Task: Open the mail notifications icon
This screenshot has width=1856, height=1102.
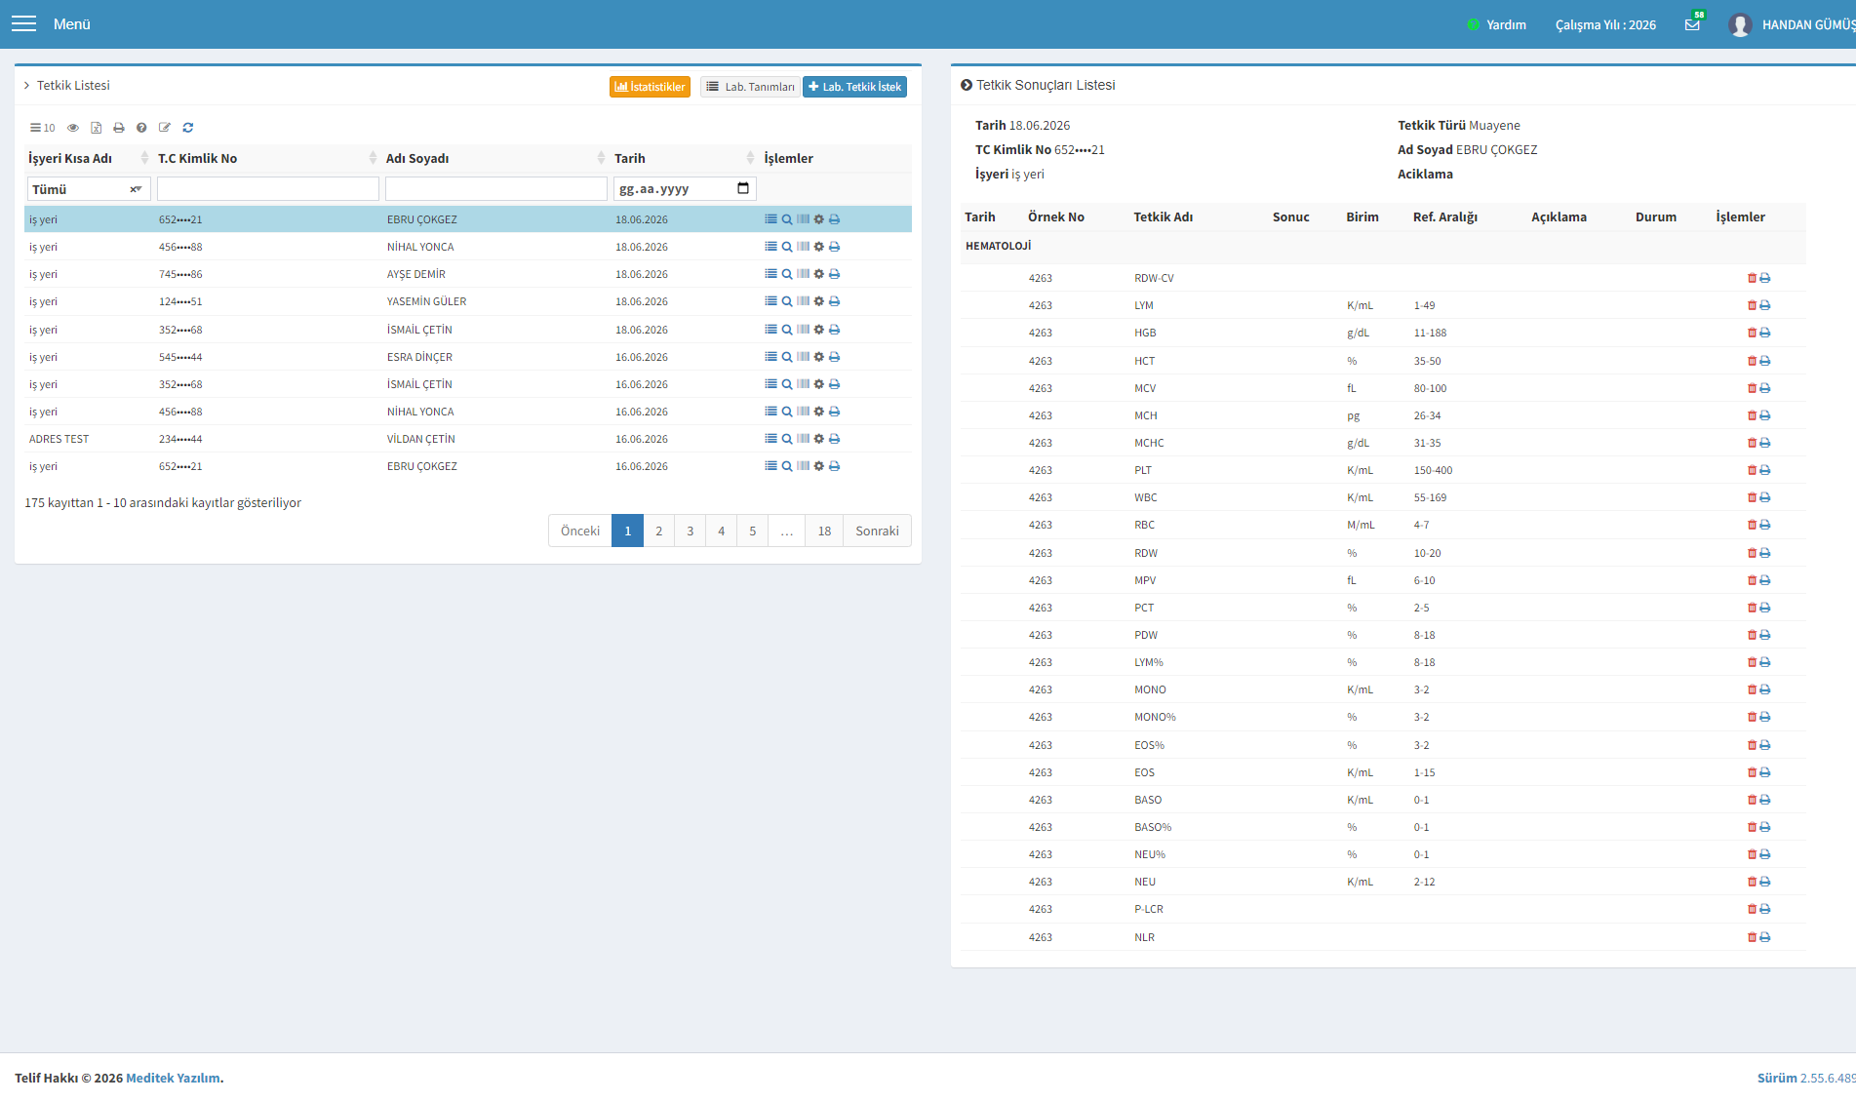Action: [1692, 24]
